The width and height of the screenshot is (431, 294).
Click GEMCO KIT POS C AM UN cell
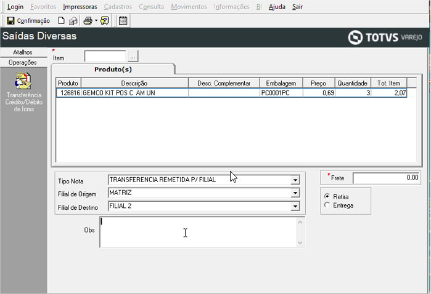point(134,93)
